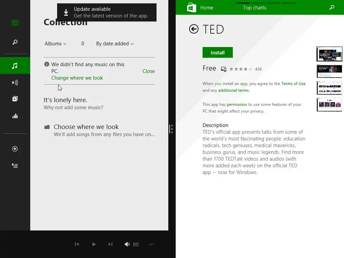Play music with the play button
The width and height of the screenshot is (344, 258).
(94, 244)
